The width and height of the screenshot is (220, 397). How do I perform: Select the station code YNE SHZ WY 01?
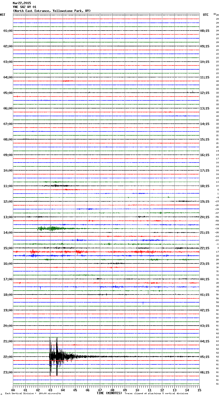[25, 7]
